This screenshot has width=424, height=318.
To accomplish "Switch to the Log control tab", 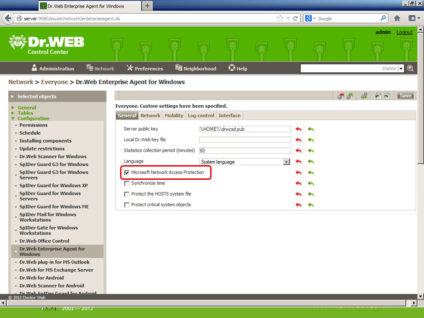I will [201, 115].
